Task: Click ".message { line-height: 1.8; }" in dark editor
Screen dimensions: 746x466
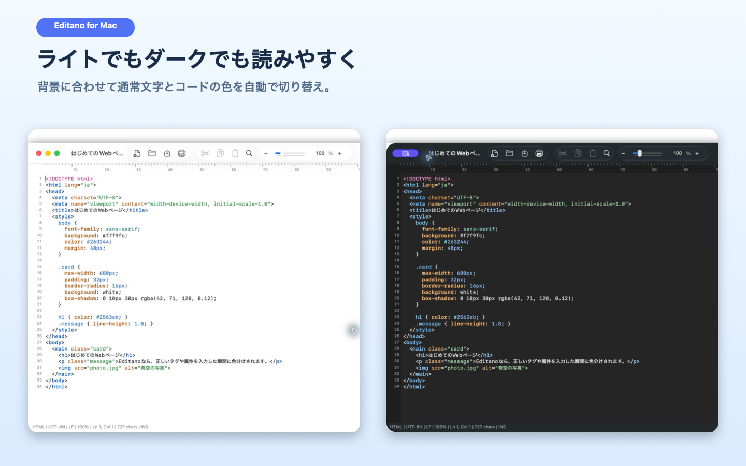Action: [463, 324]
